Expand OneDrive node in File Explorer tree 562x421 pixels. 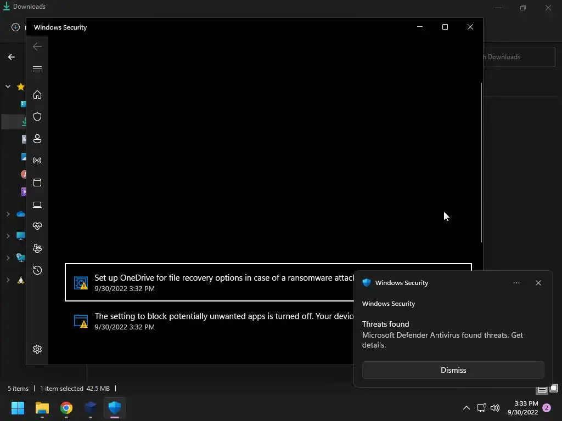click(x=8, y=214)
